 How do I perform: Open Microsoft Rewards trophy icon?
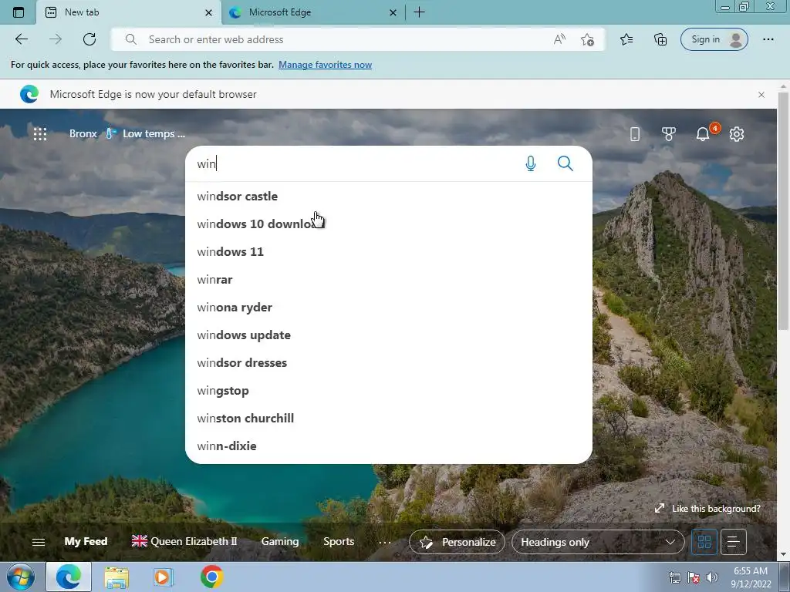(669, 134)
